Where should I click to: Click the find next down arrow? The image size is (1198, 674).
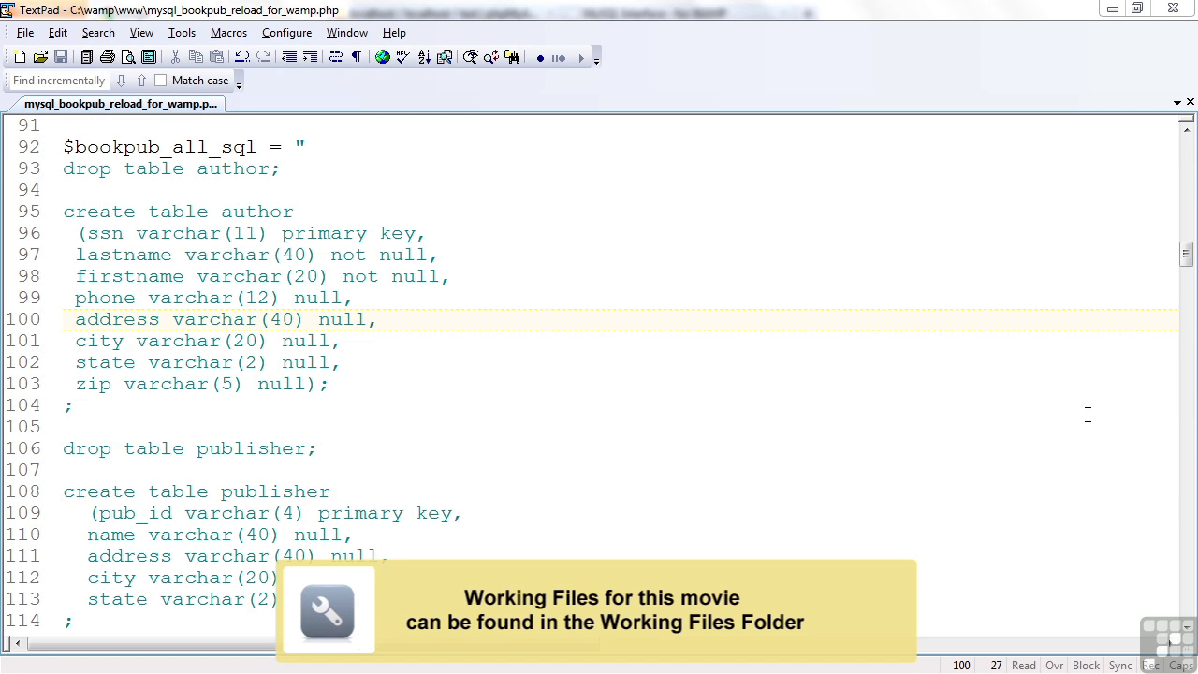(121, 81)
